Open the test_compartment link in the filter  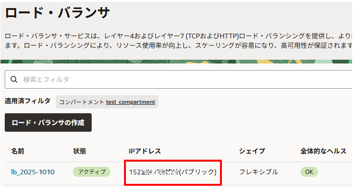(131, 102)
